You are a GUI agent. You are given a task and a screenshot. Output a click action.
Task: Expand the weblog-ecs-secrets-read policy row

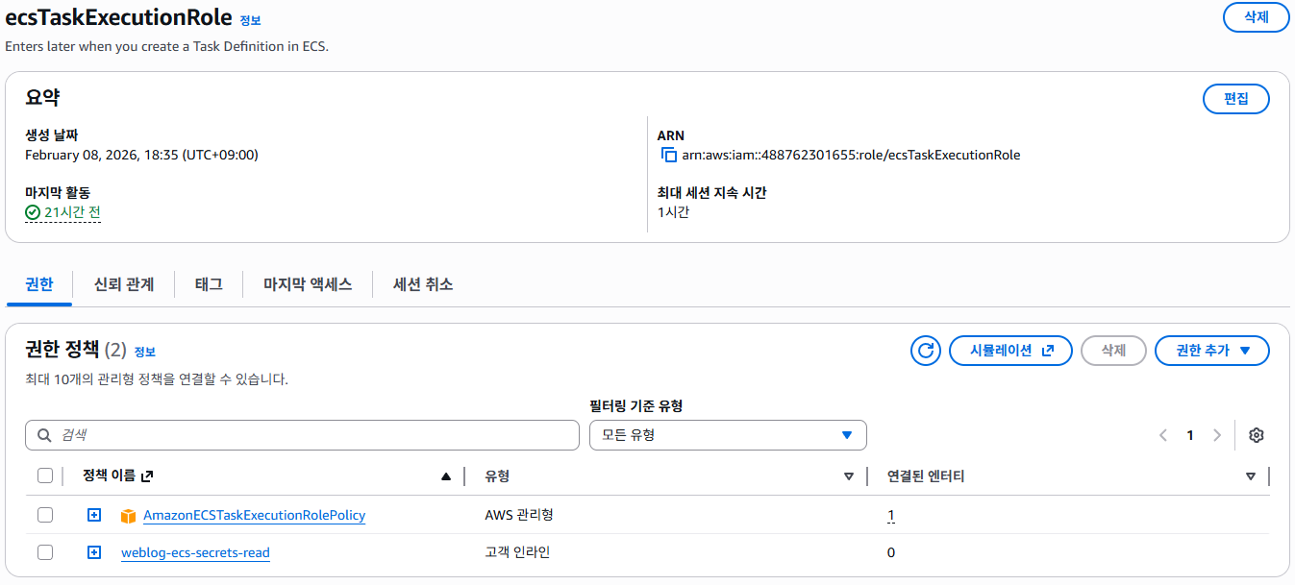tap(94, 552)
